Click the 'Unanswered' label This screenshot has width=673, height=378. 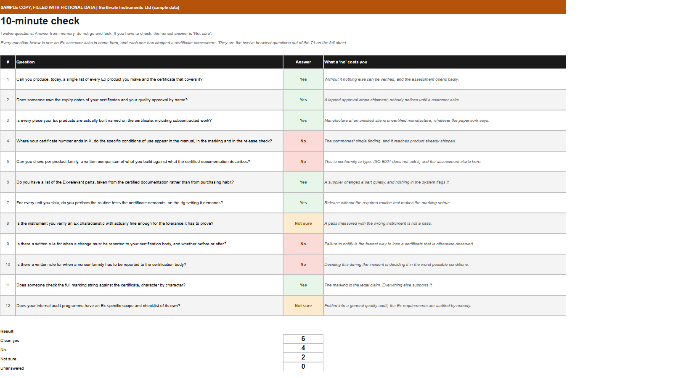pyautogui.click(x=12, y=368)
